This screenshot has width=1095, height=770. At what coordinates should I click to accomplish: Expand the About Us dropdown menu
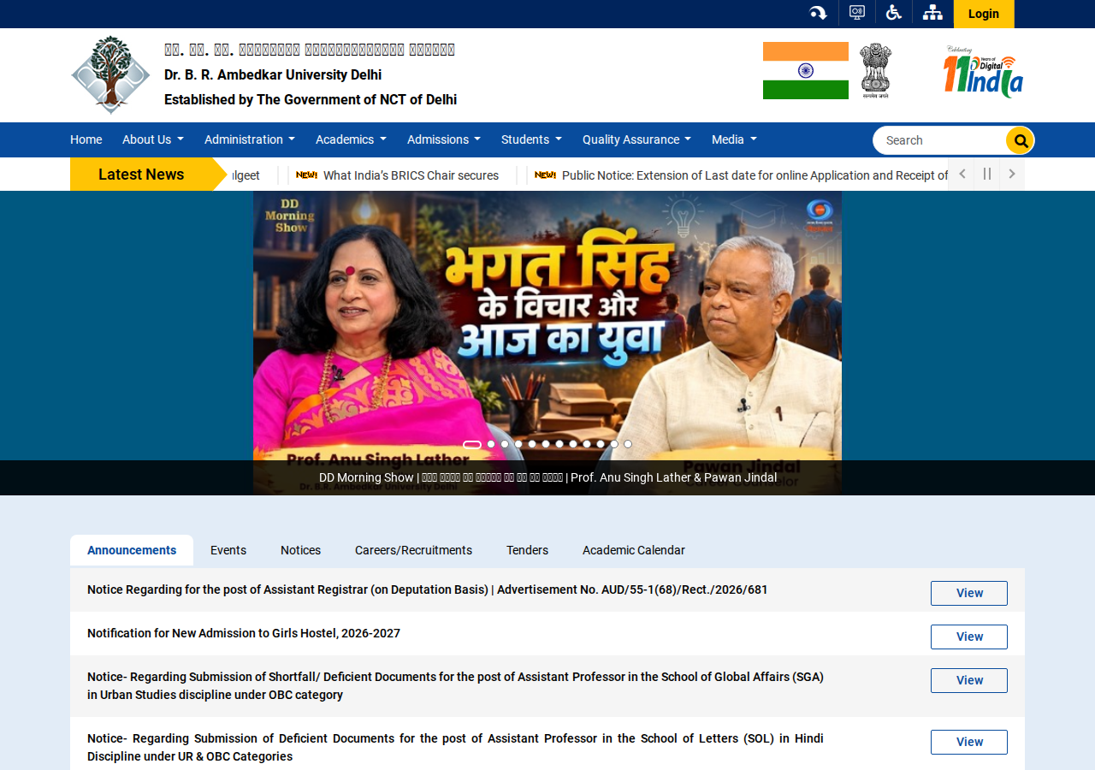(153, 139)
